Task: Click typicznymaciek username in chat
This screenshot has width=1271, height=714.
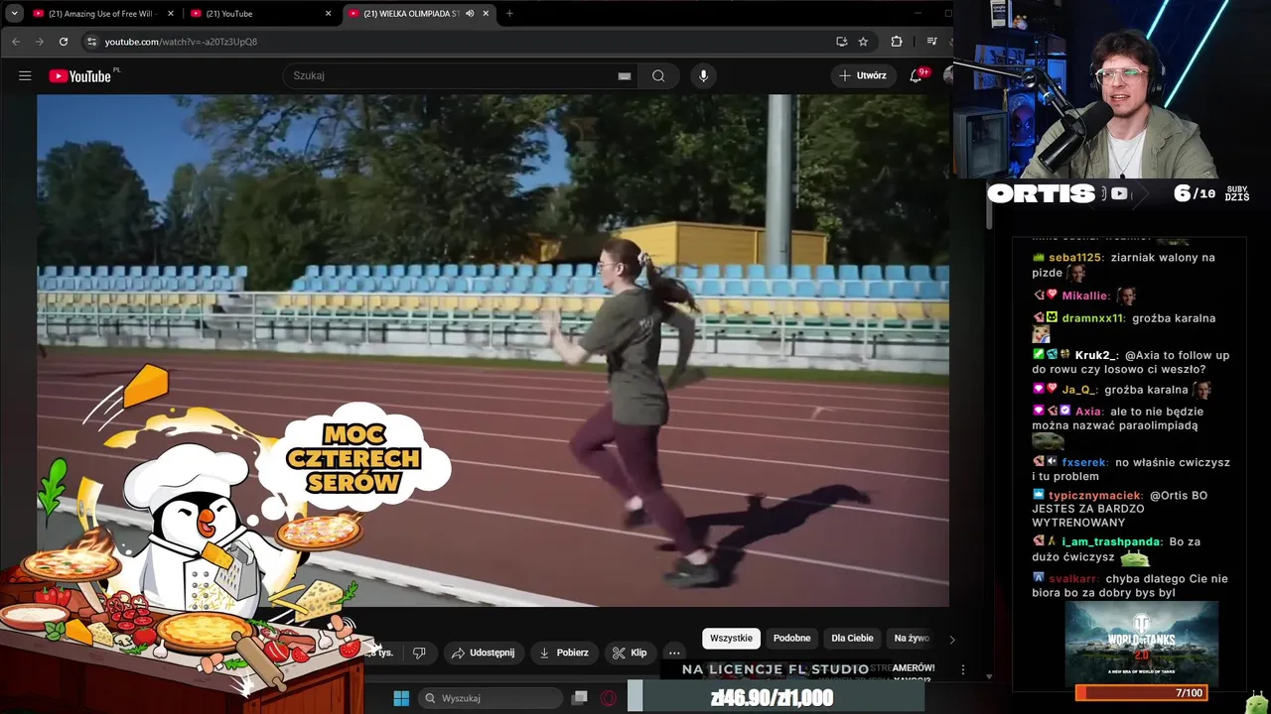Action: pyautogui.click(x=1095, y=495)
